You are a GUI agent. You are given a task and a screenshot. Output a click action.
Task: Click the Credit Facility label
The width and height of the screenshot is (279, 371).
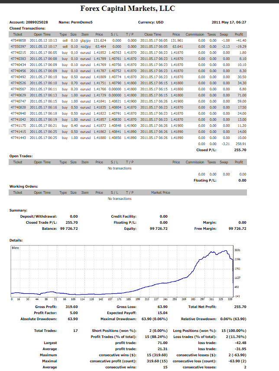tap(123, 216)
